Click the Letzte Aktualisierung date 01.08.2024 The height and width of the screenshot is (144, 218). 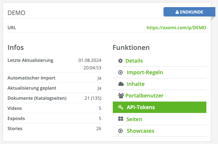point(90,60)
